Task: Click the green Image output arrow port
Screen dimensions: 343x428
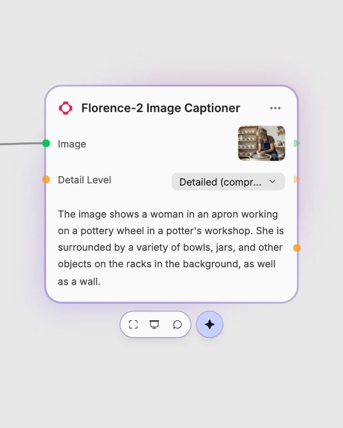Action: (x=297, y=143)
